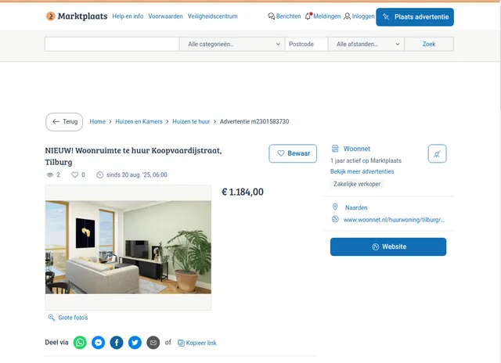Focus the Postcode input field

pyautogui.click(x=307, y=44)
